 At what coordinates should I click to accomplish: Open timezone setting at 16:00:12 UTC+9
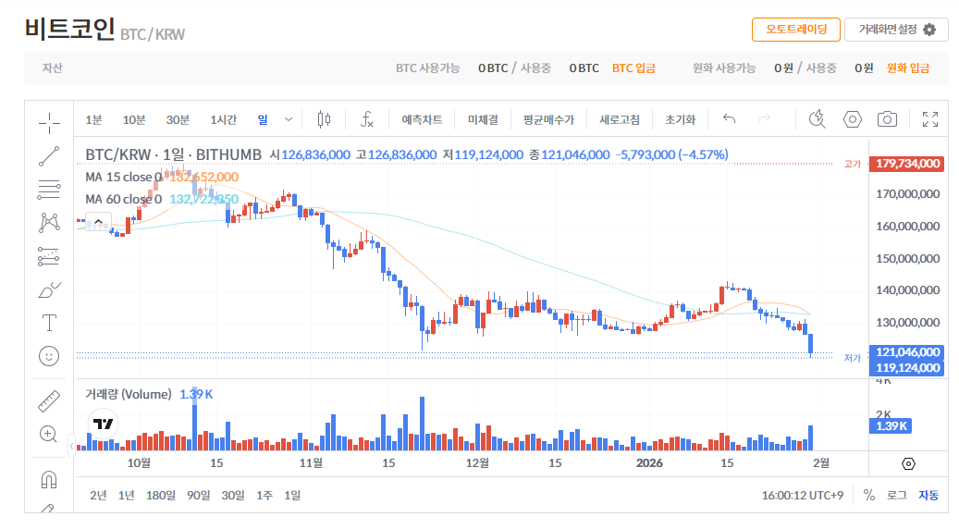coord(802,495)
